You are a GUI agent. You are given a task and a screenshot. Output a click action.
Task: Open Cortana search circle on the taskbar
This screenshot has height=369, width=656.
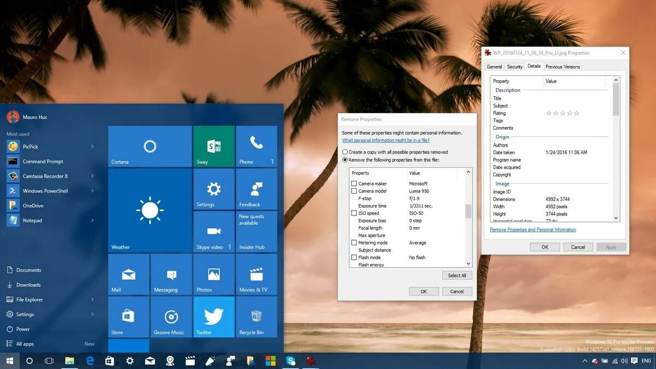coord(30,361)
